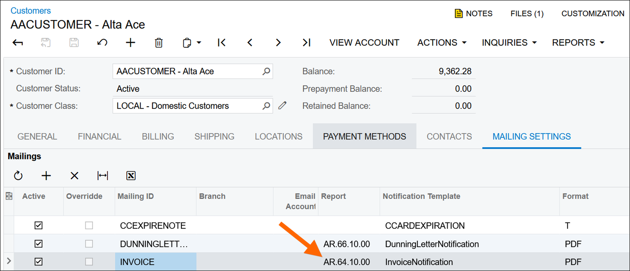Export Mailings grid to Excel

[131, 176]
